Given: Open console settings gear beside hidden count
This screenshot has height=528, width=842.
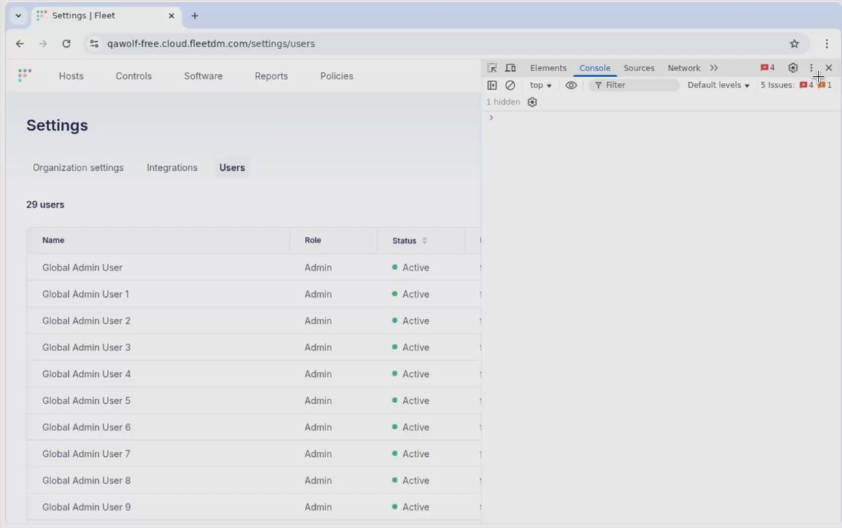Looking at the screenshot, I should [532, 102].
